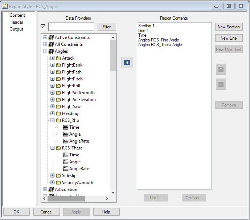
Task: Select Section 1 in Report Contents
Action: (x=146, y=26)
